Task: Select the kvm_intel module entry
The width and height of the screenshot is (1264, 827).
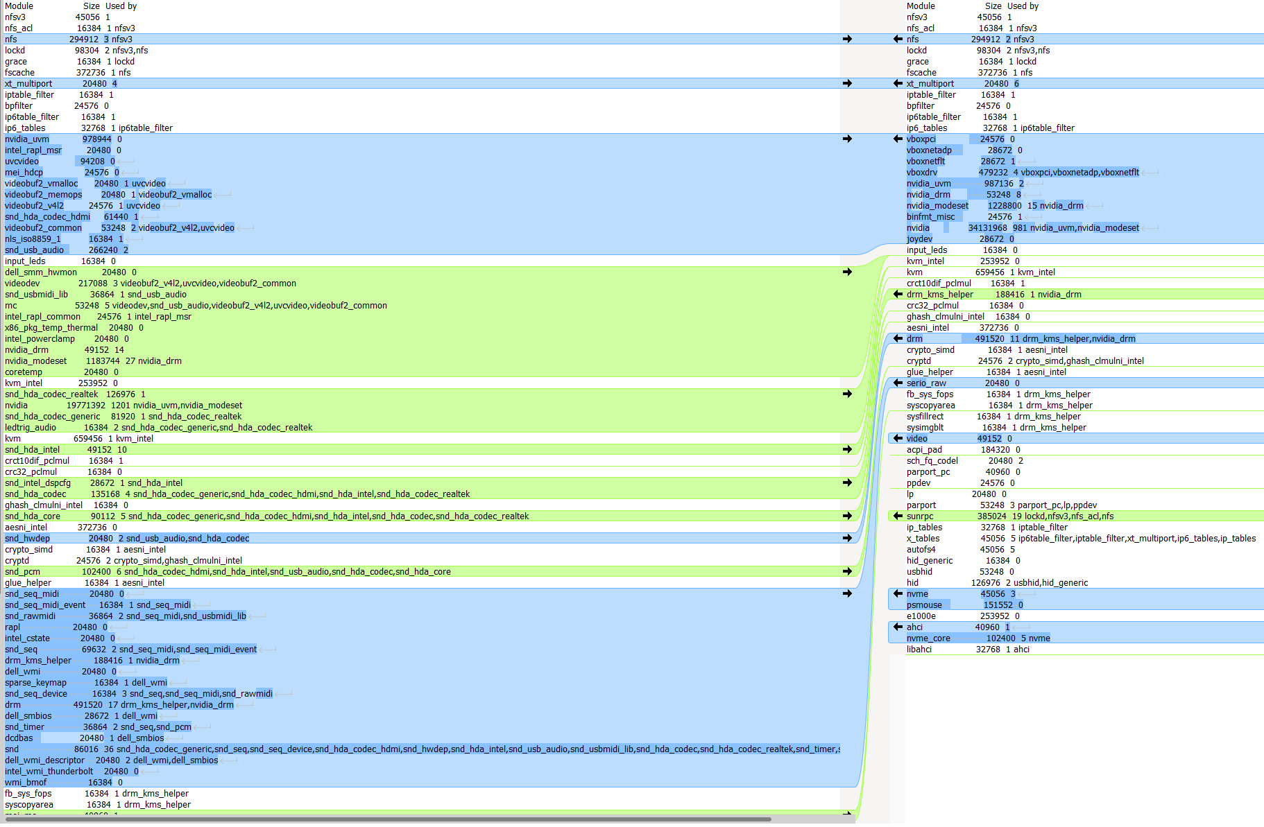Action: coord(69,383)
